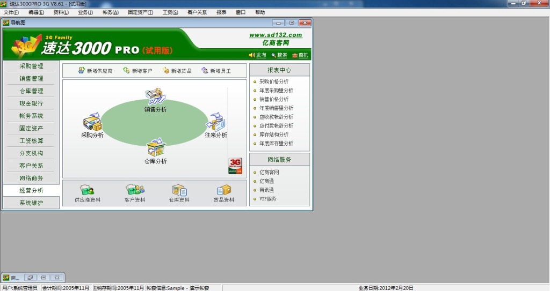Open 货品资料 goods data icon

pyautogui.click(x=224, y=193)
